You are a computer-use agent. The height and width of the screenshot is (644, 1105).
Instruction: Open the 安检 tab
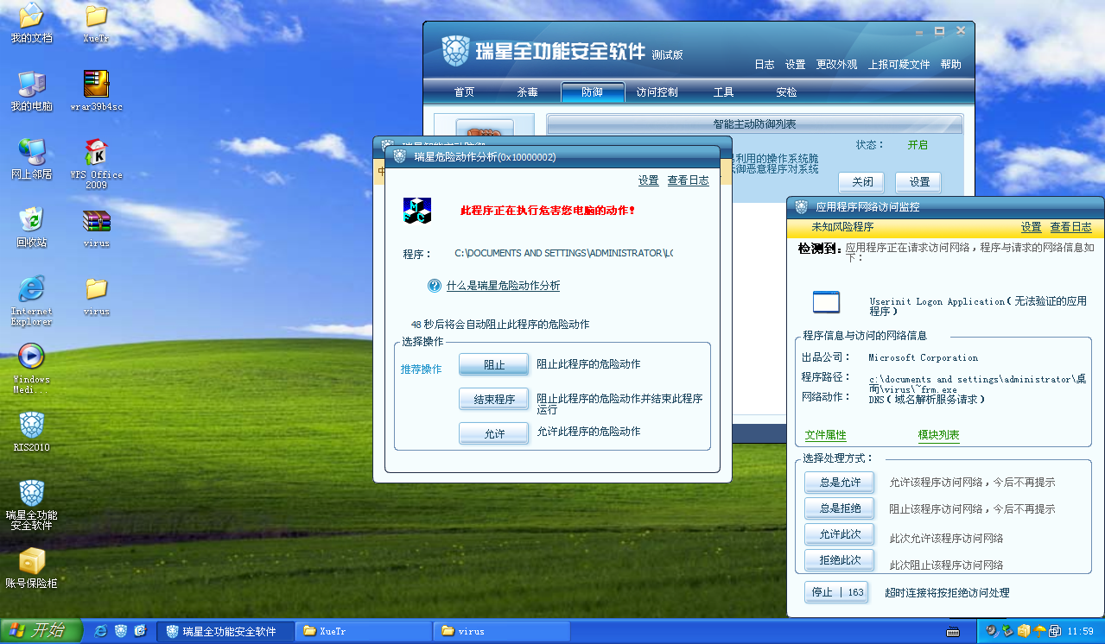click(786, 92)
